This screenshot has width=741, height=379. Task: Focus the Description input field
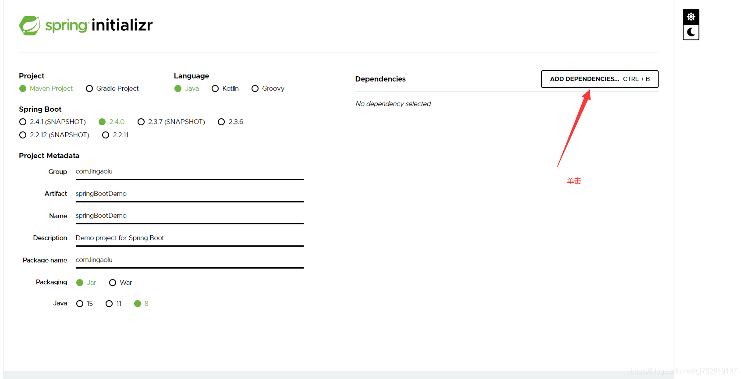pyautogui.click(x=189, y=238)
